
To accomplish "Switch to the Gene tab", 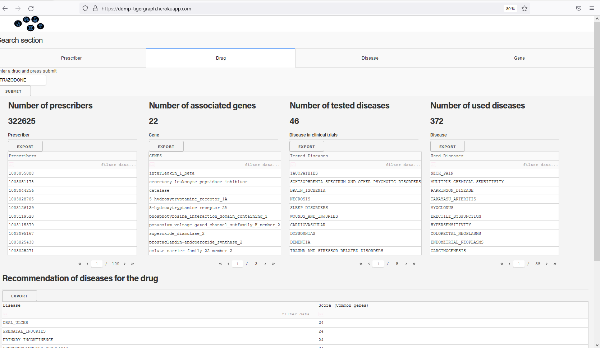I will click(x=519, y=58).
